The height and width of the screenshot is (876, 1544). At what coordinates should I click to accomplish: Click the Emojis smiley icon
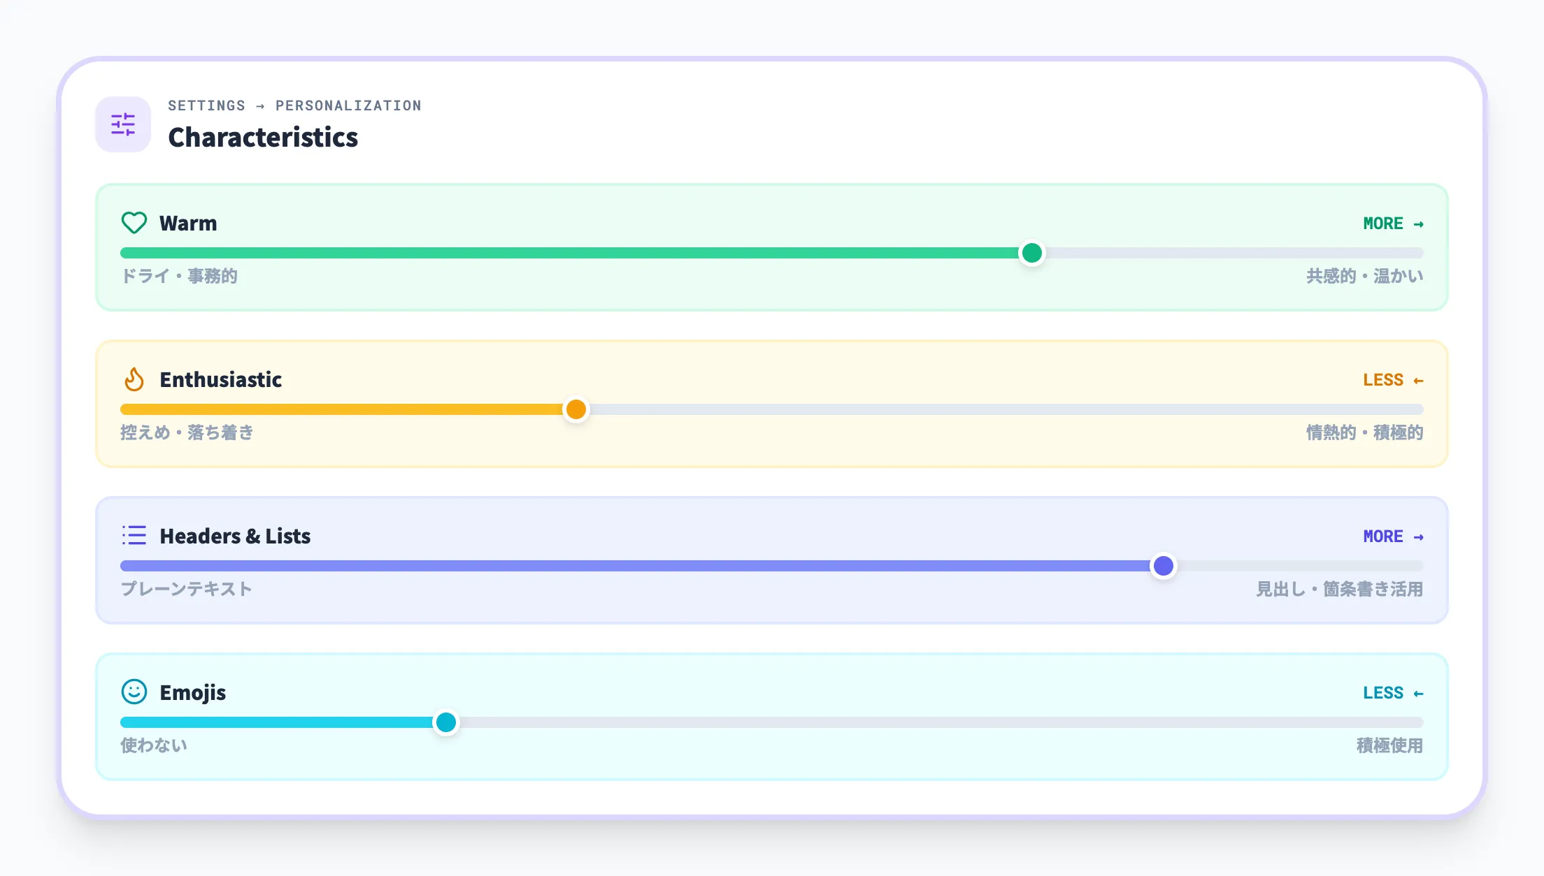tap(134, 692)
